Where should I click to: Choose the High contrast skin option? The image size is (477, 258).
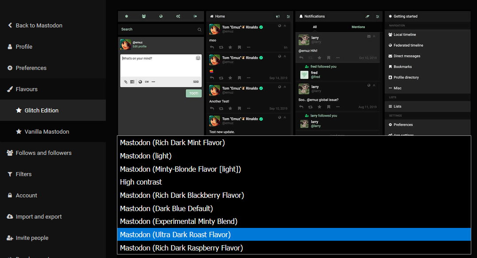click(294, 182)
